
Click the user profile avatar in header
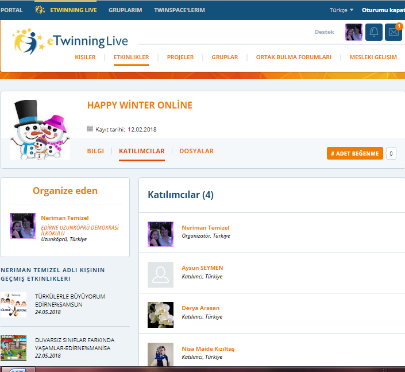[353, 32]
